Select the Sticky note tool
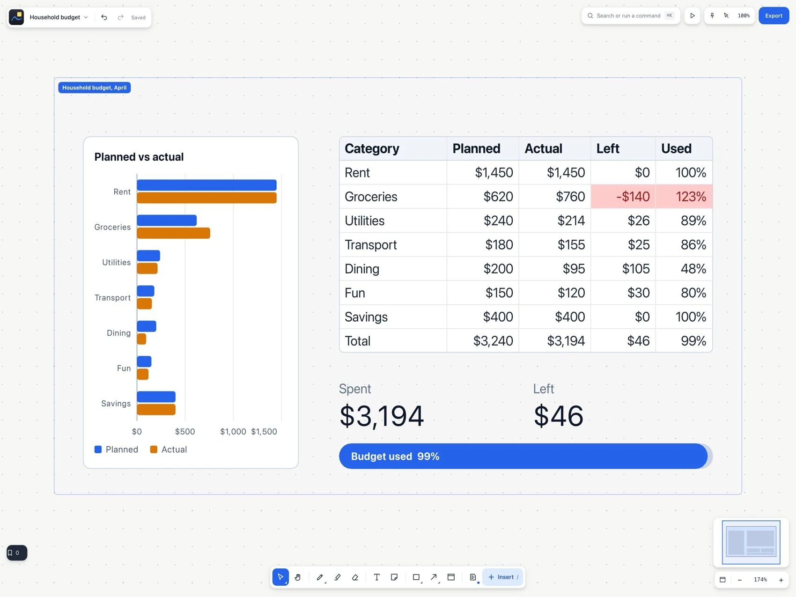This screenshot has width=796, height=597. (394, 577)
